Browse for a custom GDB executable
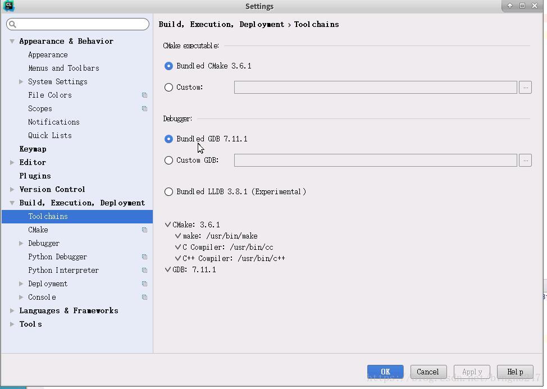 click(525, 161)
